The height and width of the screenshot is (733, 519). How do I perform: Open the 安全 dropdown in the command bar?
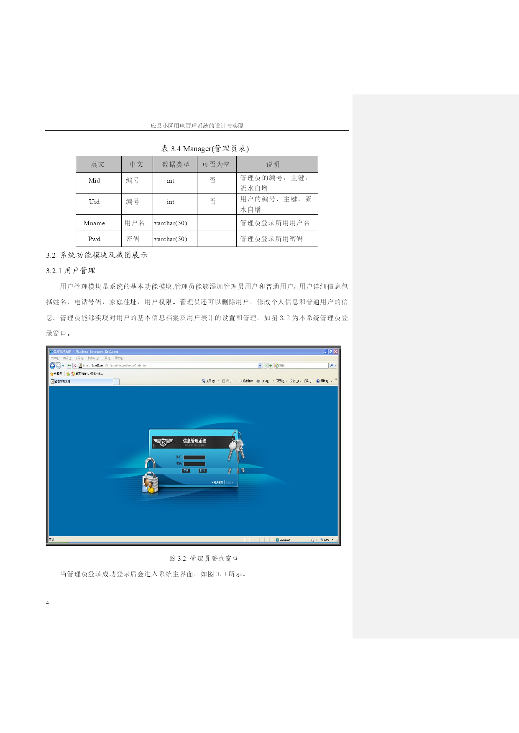tap(295, 381)
